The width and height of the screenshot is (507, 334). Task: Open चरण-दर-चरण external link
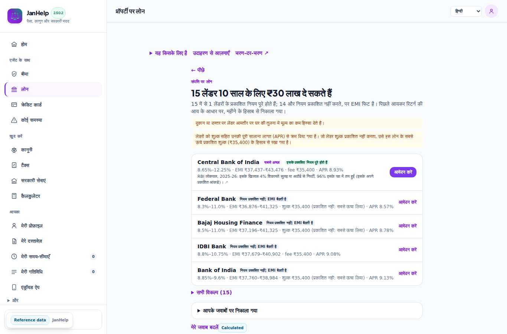252,53
